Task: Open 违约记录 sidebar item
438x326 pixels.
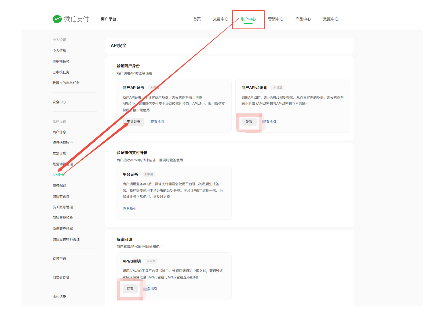Action: click(x=59, y=297)
